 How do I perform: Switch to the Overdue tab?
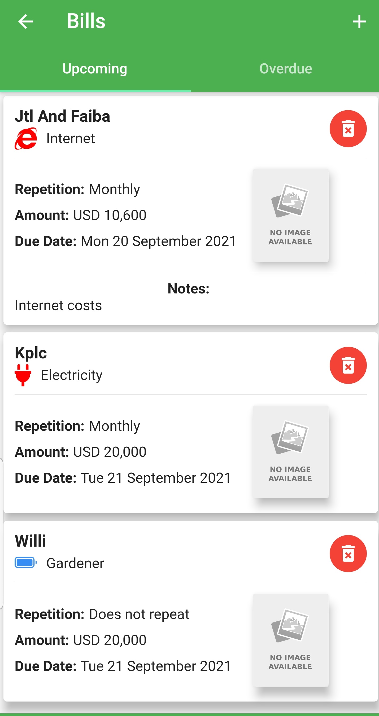tap(286, 68)
